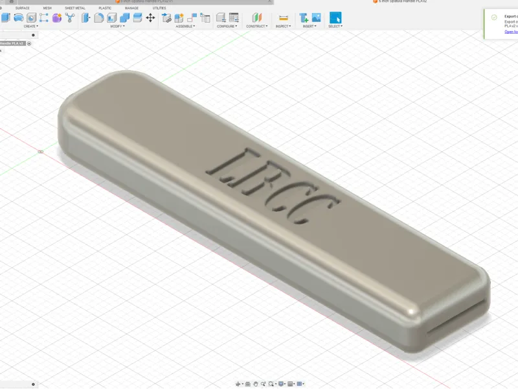This screenshot has width=518, height=389.
Task: Click the browser panel collapse dot
Action: 33,35
